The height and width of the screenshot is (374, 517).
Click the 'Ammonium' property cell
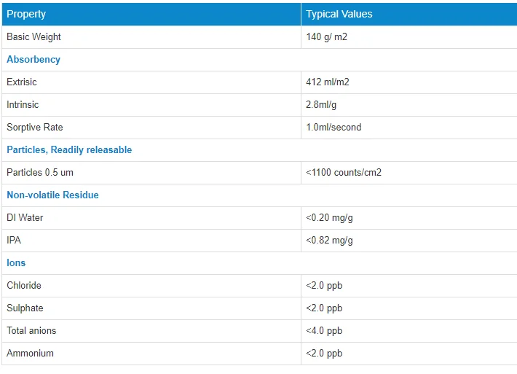[x=151, y=354]
